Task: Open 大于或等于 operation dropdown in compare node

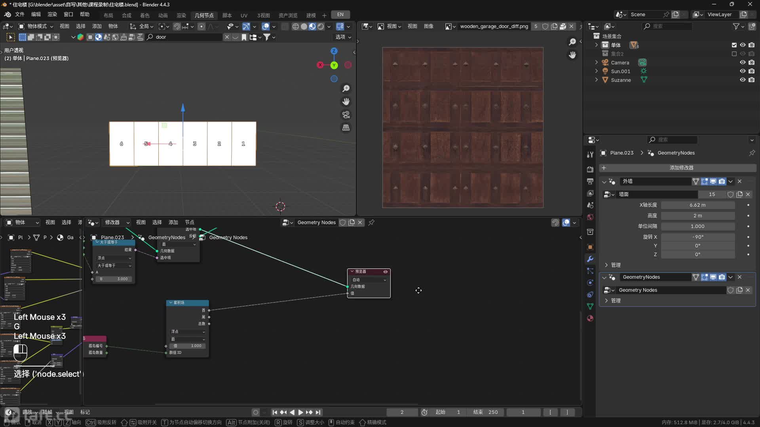Action: click(x=114, y=266)
